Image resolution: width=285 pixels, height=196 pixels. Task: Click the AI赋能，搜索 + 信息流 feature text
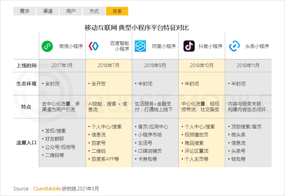click(x=107, y=107)
